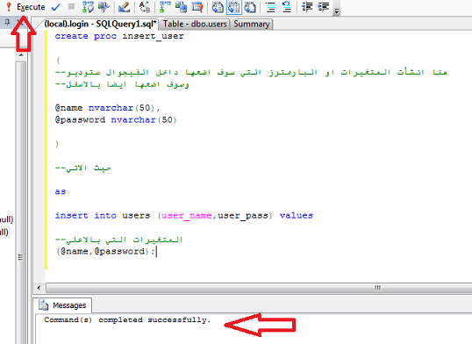472x344 pixels.
Task: Switch to the Summary tab
Action: click(252, 24)
